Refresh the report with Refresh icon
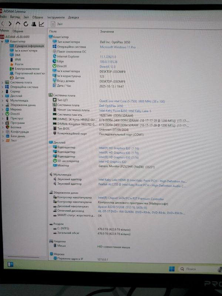222x296 pixels. coord(26,24)
